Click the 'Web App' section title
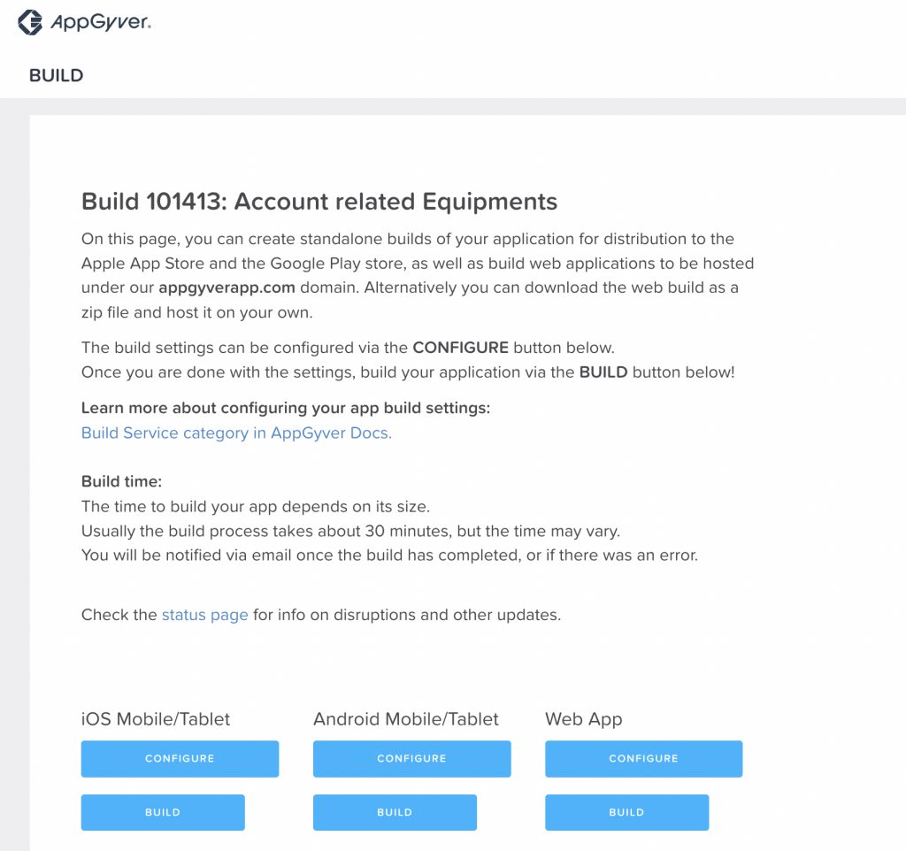Image resolution: width=906 pixels, height=851 pixels. [584, 719]
